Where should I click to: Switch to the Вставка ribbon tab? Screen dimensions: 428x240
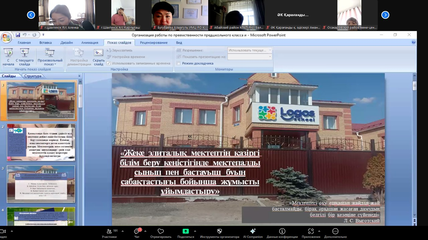click(45, 43)
